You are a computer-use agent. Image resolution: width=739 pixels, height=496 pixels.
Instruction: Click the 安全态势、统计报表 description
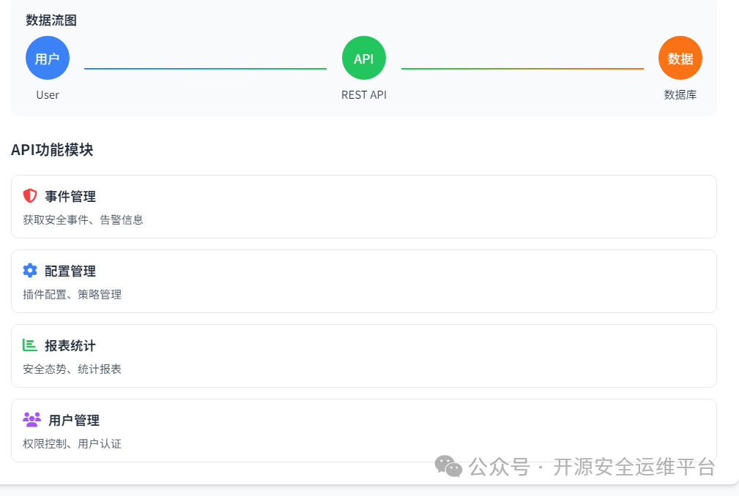click(x=72, y=369)
